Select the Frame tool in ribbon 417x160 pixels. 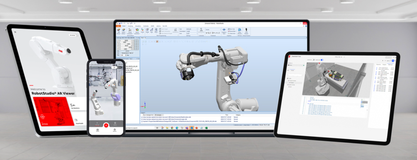[x=142, y=30]
